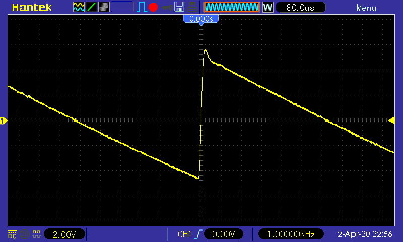Click the waveform memory overview bar
Viewport: 403px width, 242px height.
point(232,7)
